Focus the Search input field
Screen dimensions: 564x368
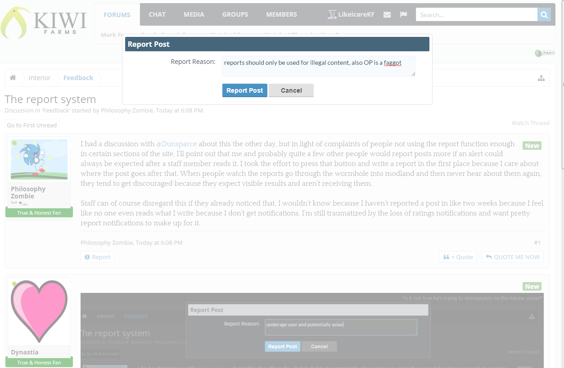point(477,14)
